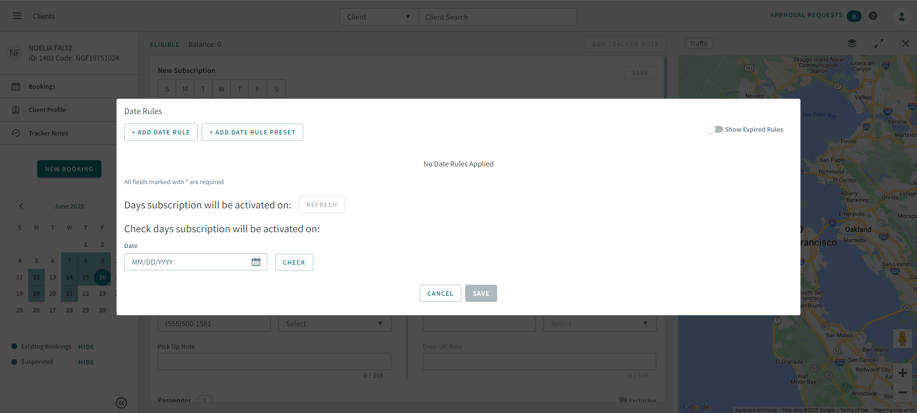Screen dimensions: 917x413
Task: Click the Pick Up Note field
Action: (274, 361)
